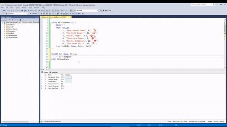The image size is (227, 127).
Task: Click the connect plug icon in Object Explorer
Action: 10,20
